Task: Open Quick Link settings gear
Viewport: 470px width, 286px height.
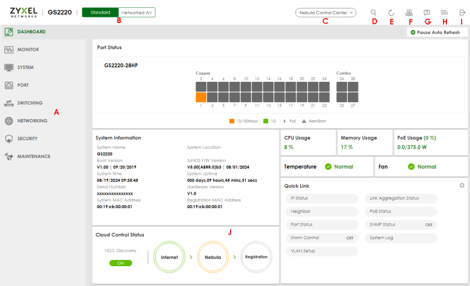Action: [x=462, y=186]
